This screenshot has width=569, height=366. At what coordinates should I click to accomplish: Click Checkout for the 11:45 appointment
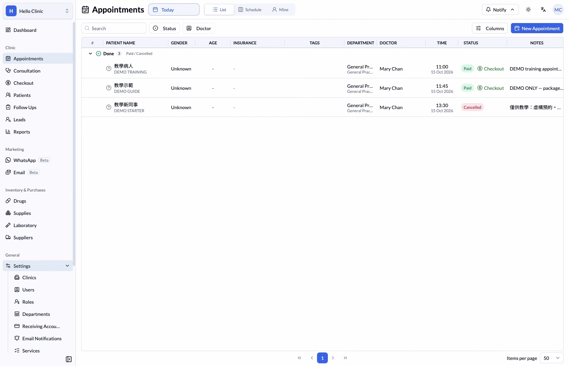click(x=491, y=88)
